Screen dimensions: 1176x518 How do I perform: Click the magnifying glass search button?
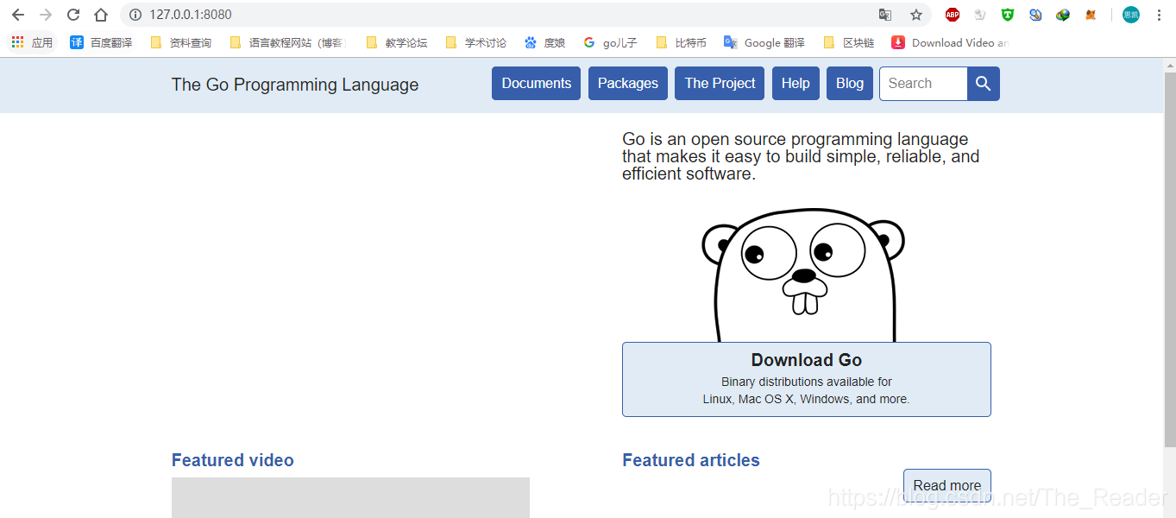pyautogui.click(x=984, y=84)
